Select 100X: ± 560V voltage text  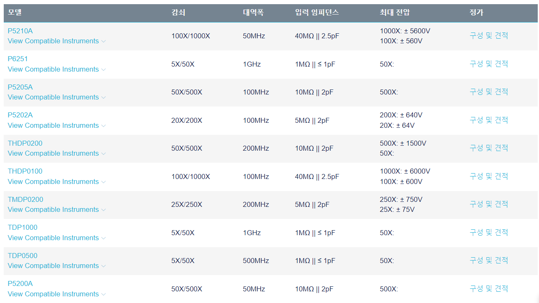tap(401, 41)
